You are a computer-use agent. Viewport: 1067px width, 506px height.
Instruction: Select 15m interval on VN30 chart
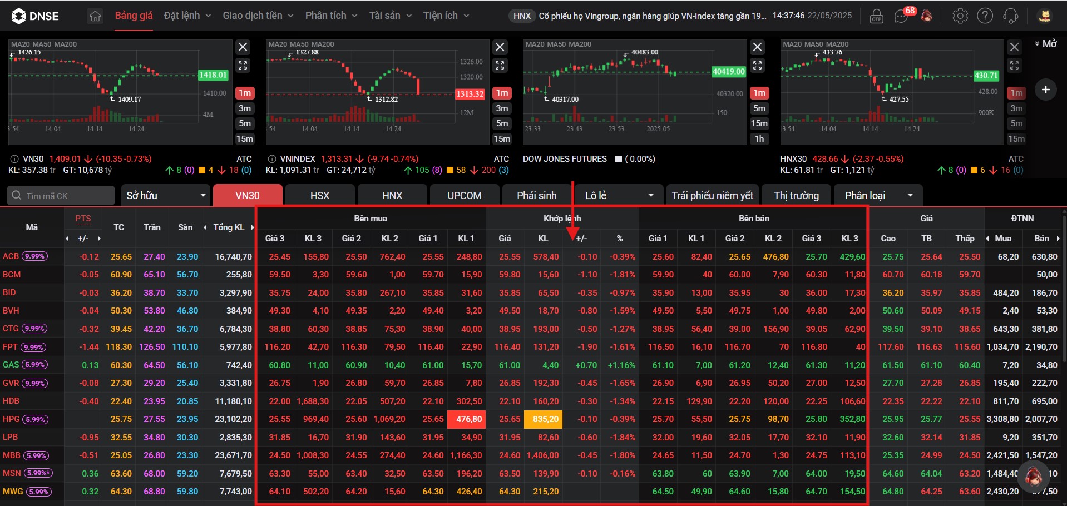(245, 139)
